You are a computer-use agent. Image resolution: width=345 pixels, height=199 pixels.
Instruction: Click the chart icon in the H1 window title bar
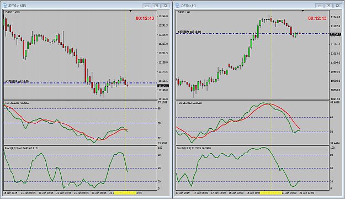tap(177, 6)
